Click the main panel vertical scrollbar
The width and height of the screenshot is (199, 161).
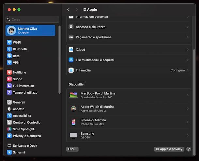(x=194, y=102)
